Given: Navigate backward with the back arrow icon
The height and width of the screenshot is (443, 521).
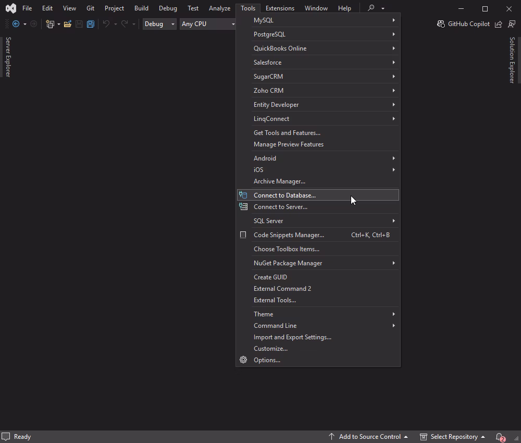Looking at the screenshot, I should 16,24.
